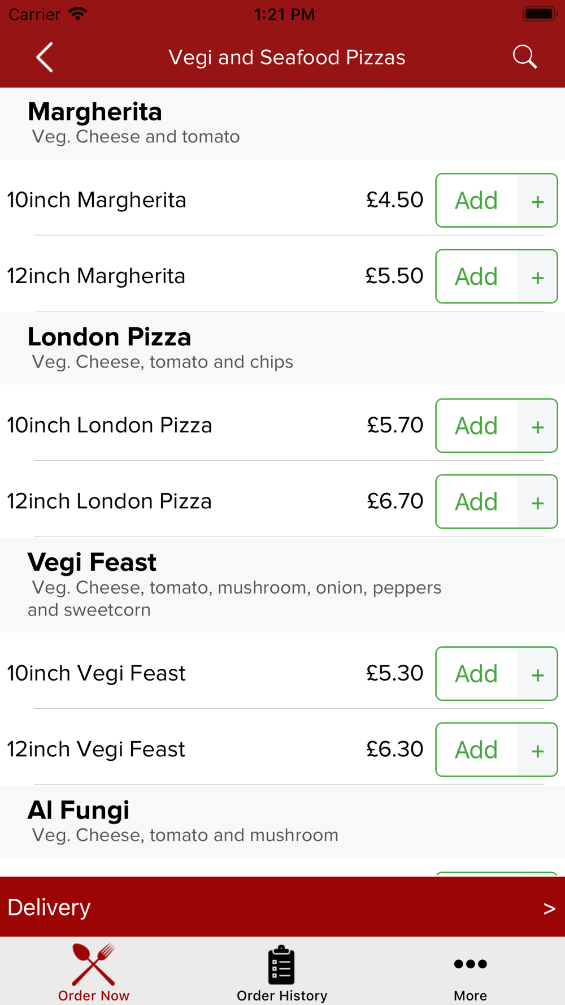Tap the plus stepper for 10inch London Pizza
The image size is (565, 1005).
[537, 426]
